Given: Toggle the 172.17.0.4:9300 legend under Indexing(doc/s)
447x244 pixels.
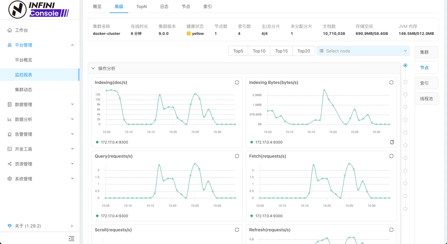Looking at the screenshot, I should pos(112,142).
